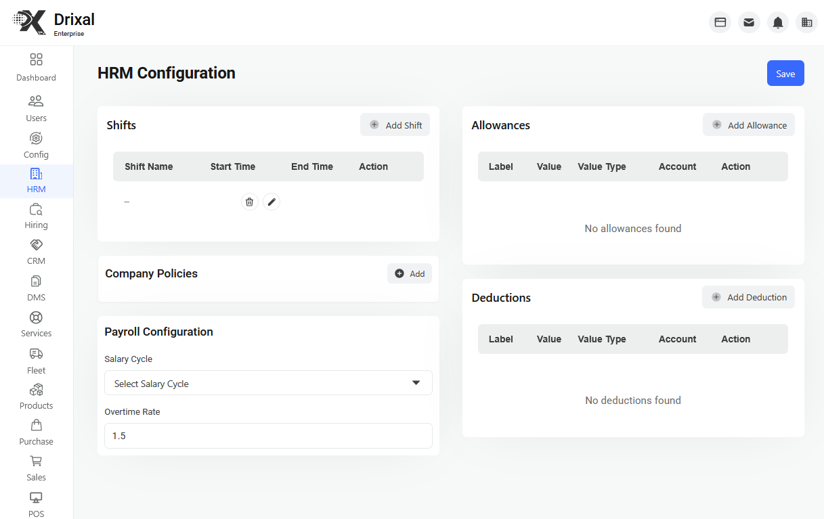The height and width of the screenshot is (519, 824).
Task: Switch to the Hiring section
Action: (36, 215)
